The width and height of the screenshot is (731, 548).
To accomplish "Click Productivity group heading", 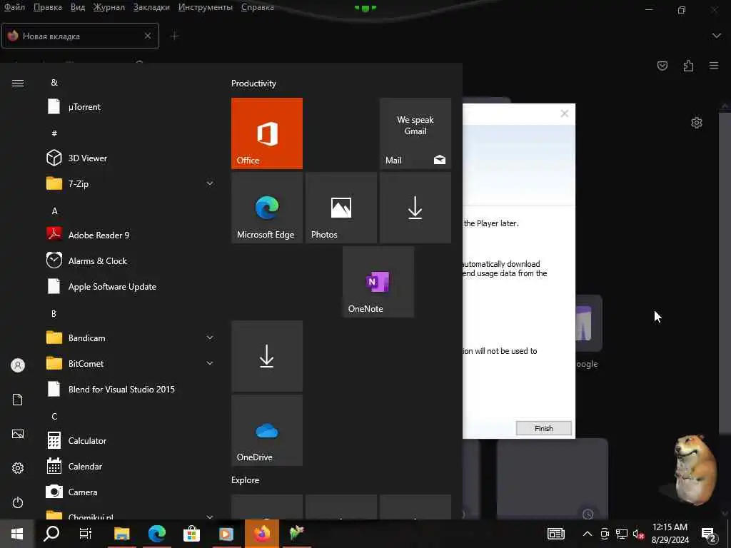I will tap(253, 83).
